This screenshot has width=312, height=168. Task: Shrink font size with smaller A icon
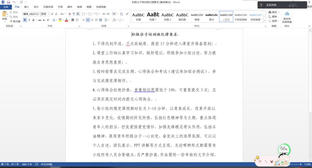point(56,14)
